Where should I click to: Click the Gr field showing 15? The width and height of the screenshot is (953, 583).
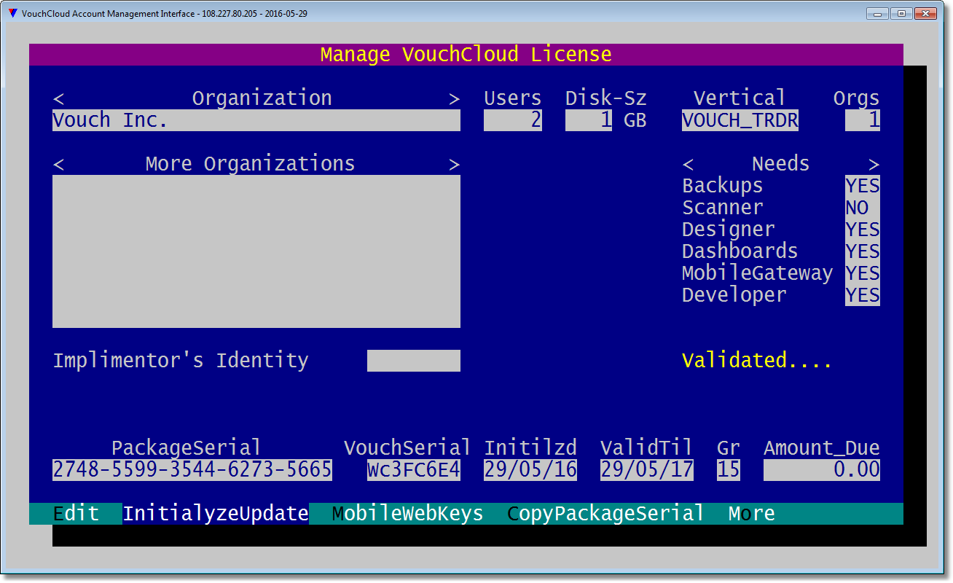[729, 470]
